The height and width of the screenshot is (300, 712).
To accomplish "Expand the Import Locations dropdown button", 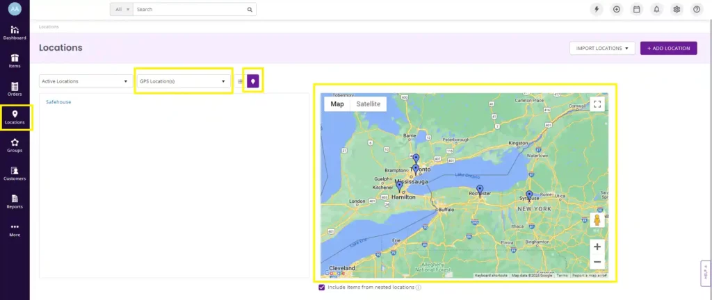I will coord(602,49).
